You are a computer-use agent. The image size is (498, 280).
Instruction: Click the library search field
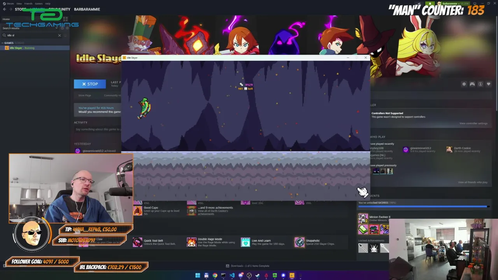tap(31, 35)
